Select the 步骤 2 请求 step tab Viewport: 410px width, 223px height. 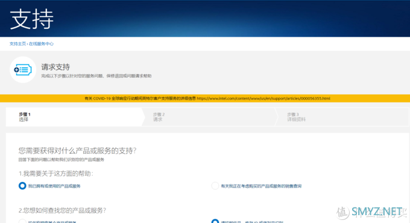pos(209,117)
